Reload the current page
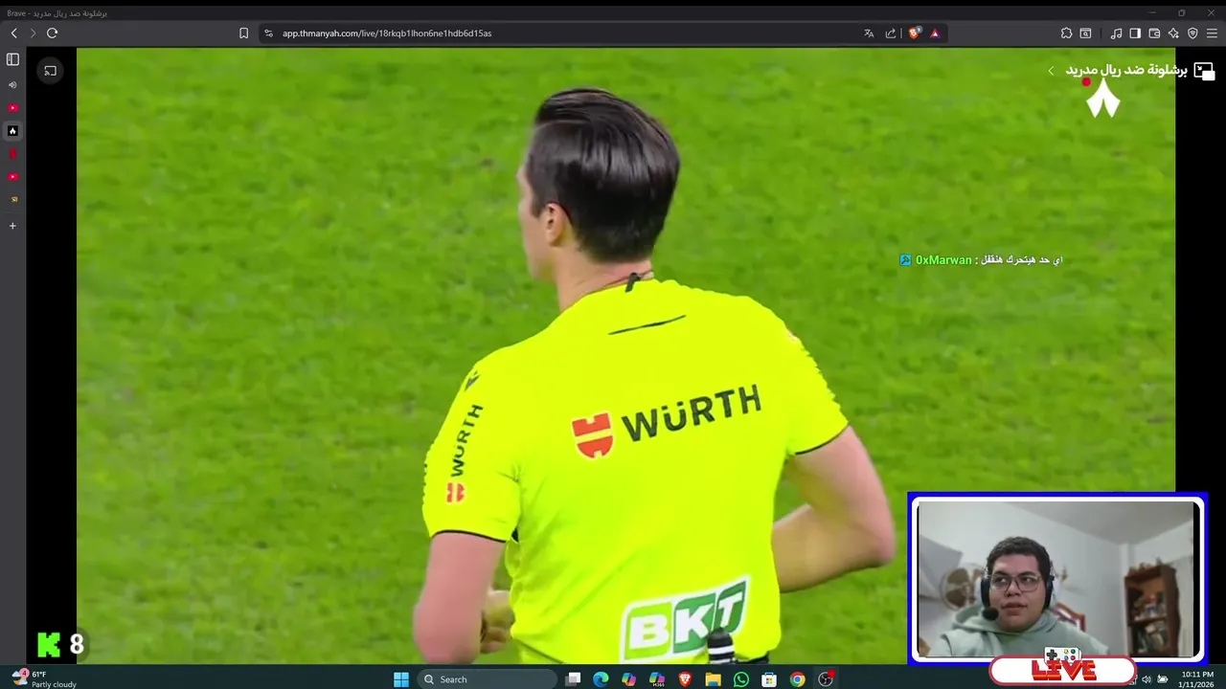This screenshot has width=1226, height=689. tap(53, 33)
